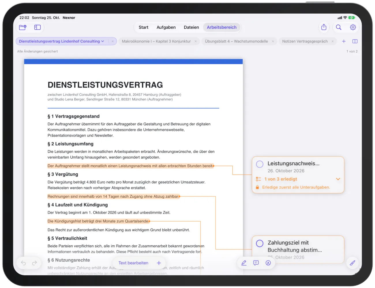The image size is (375, 288).
Task: Toggle split view icon in tab bar
Action: pyautogui.click(x=355, y=41)
